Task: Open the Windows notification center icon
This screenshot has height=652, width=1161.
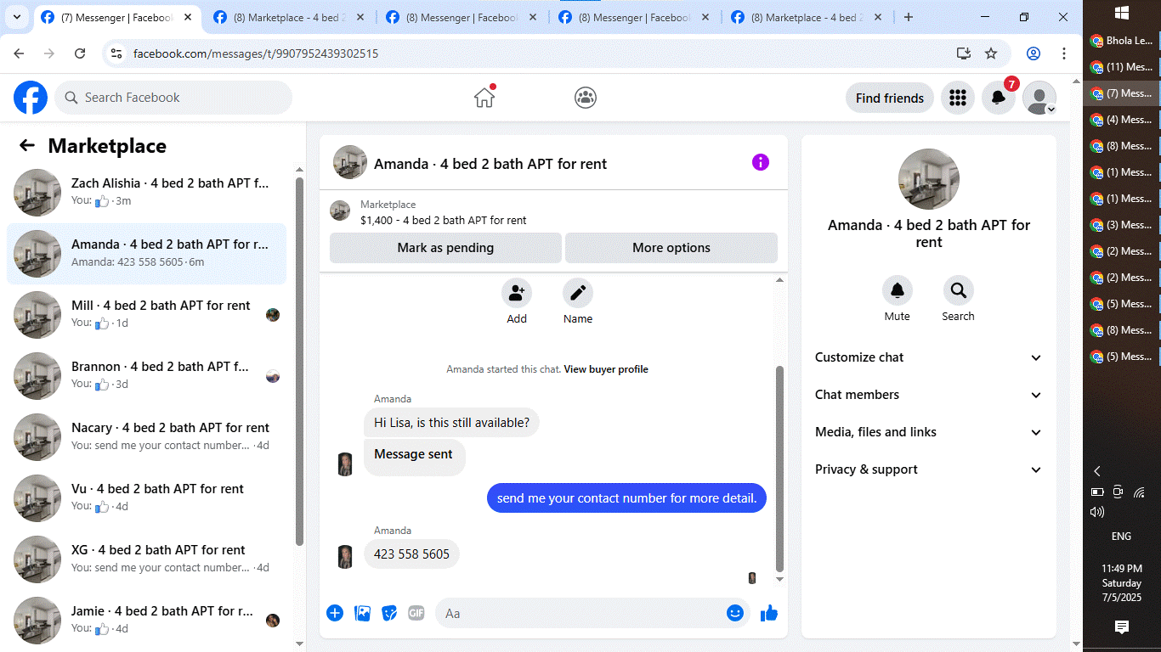Action: (x=1122, y=627)
